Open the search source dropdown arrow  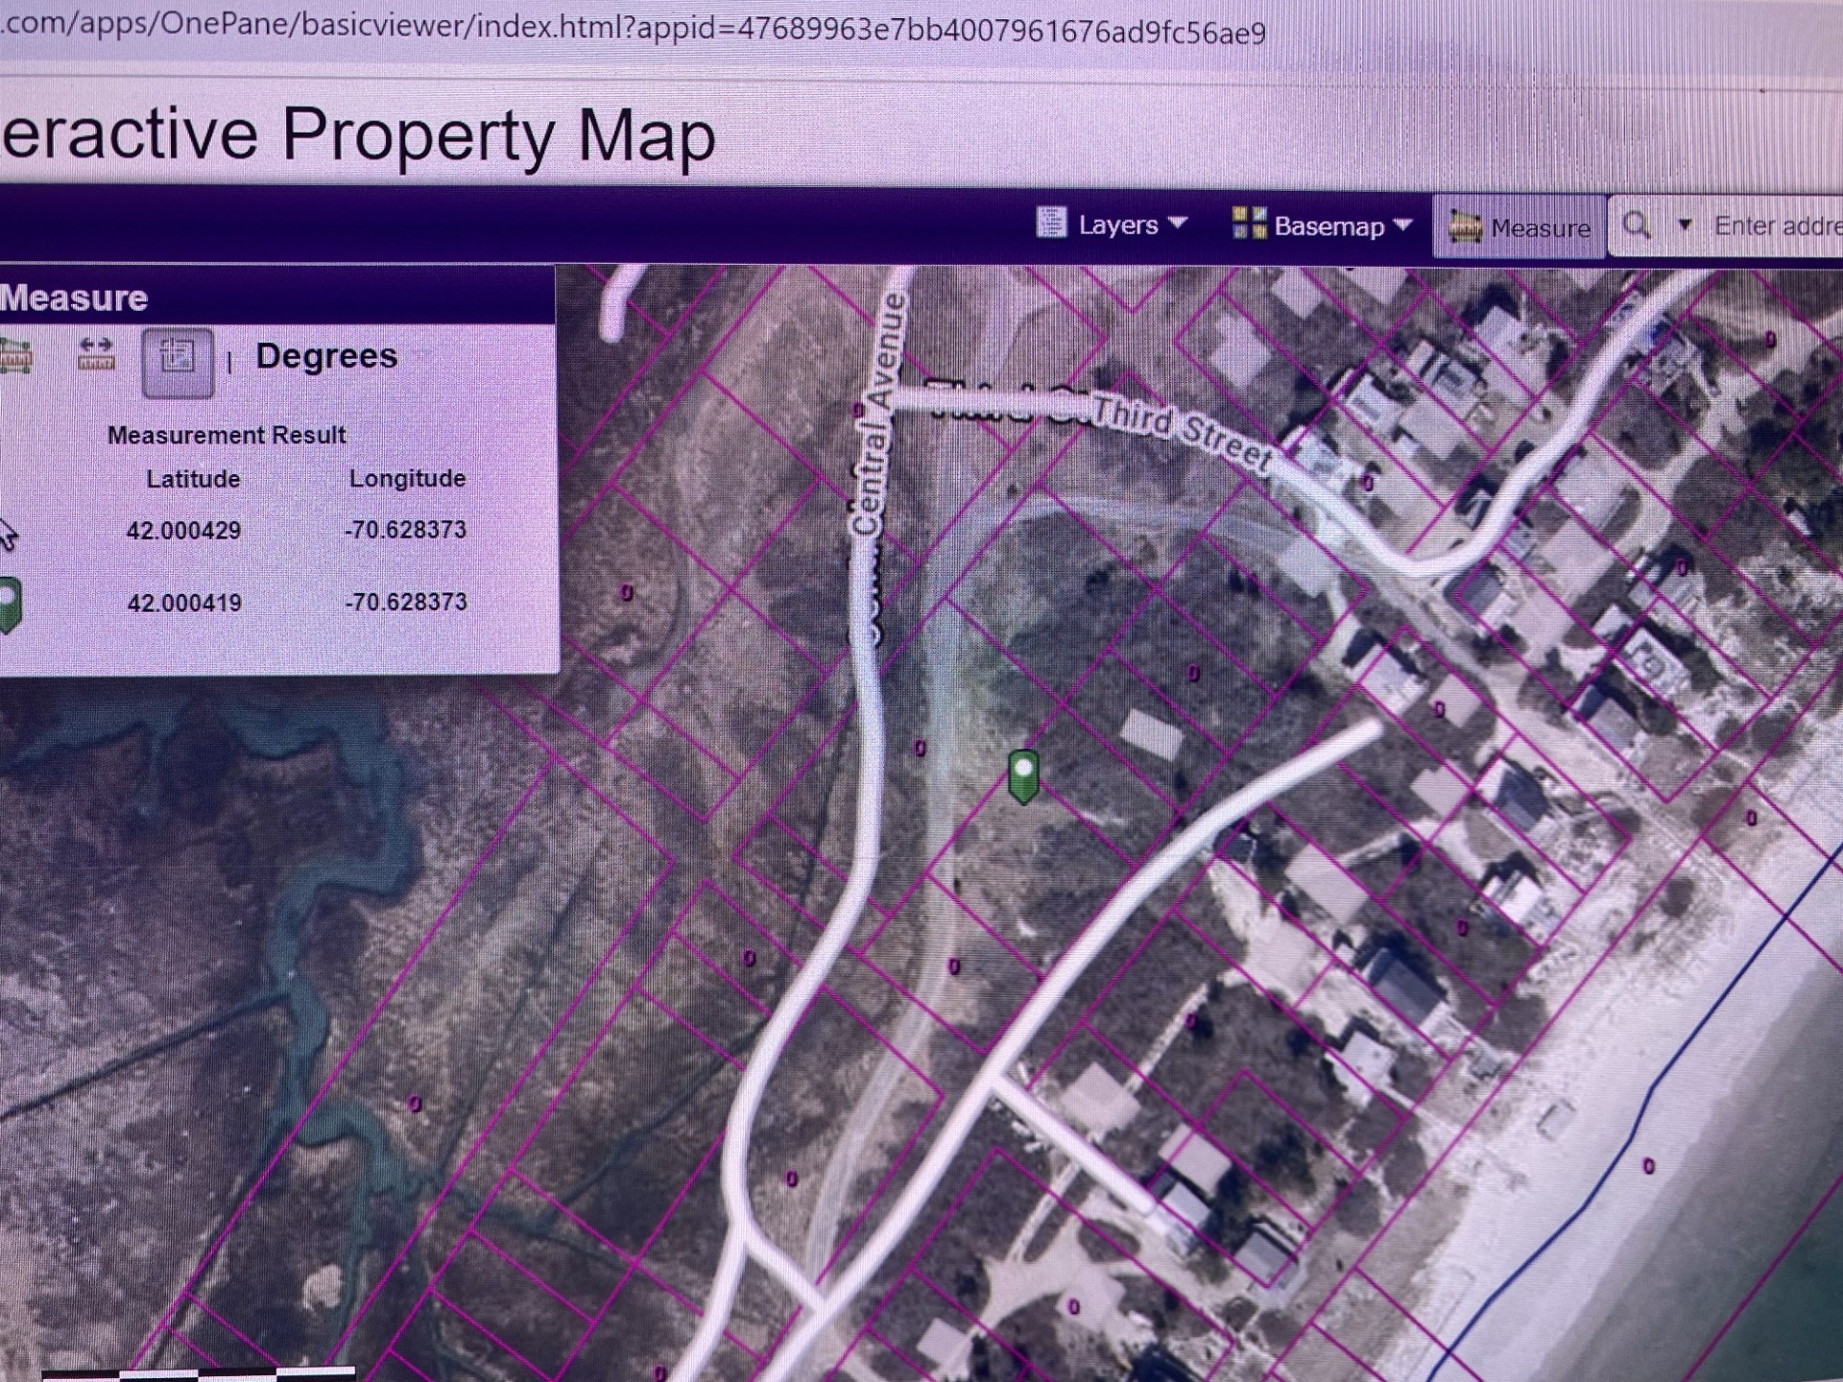pos(1685,226)
